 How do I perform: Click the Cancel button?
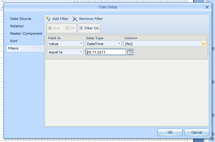[197, 132]
